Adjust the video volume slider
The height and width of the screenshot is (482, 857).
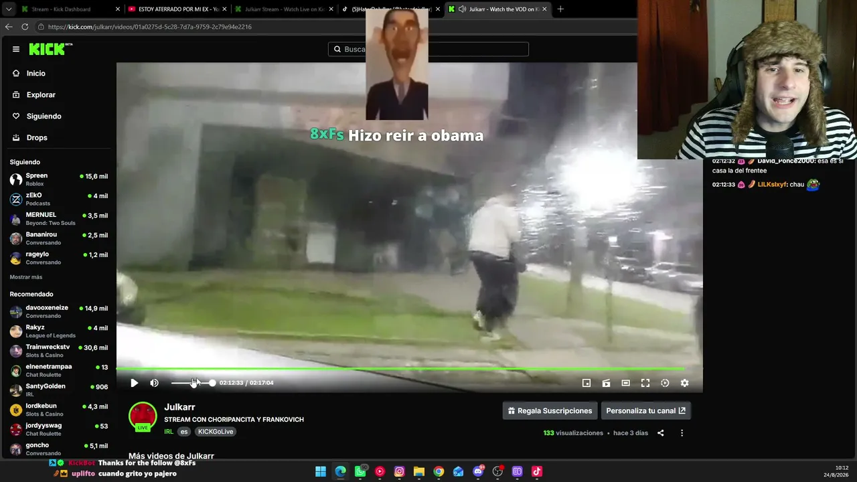point(193,383)
